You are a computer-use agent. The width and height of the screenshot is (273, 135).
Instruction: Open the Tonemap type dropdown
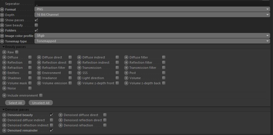152,41
